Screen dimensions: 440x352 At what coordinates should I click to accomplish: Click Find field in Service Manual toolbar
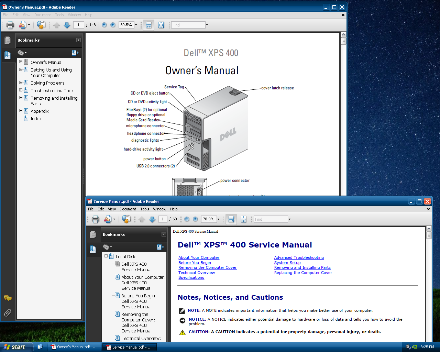pyautogui.click(x=271, y=219)
